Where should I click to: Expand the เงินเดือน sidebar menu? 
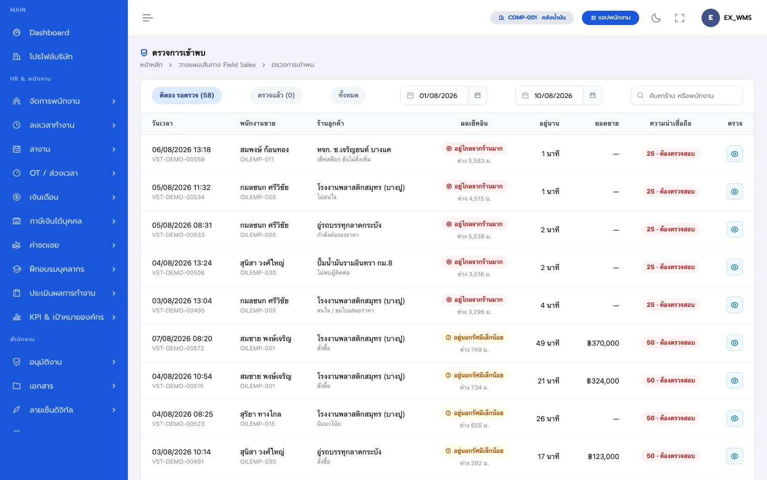tap(64, 197)
